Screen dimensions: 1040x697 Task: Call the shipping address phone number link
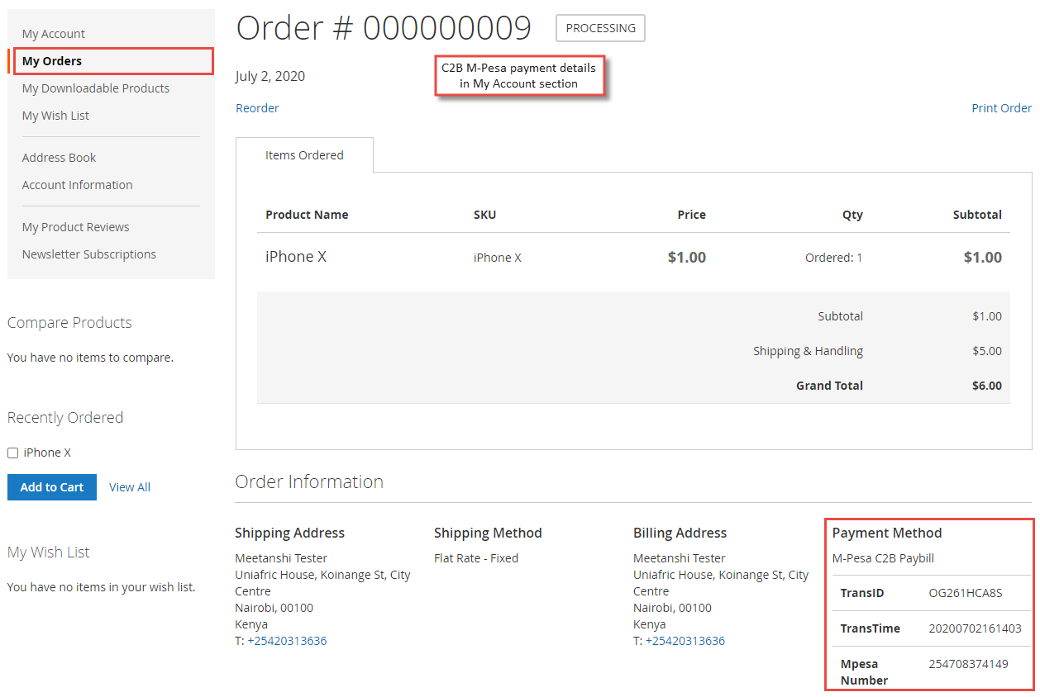point(287,641)
